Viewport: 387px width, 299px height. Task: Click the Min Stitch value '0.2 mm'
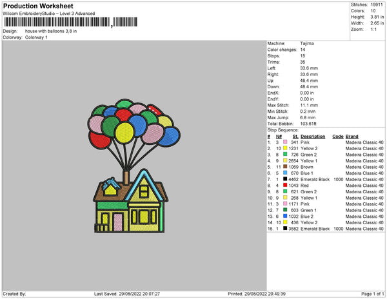coord(308,111)
